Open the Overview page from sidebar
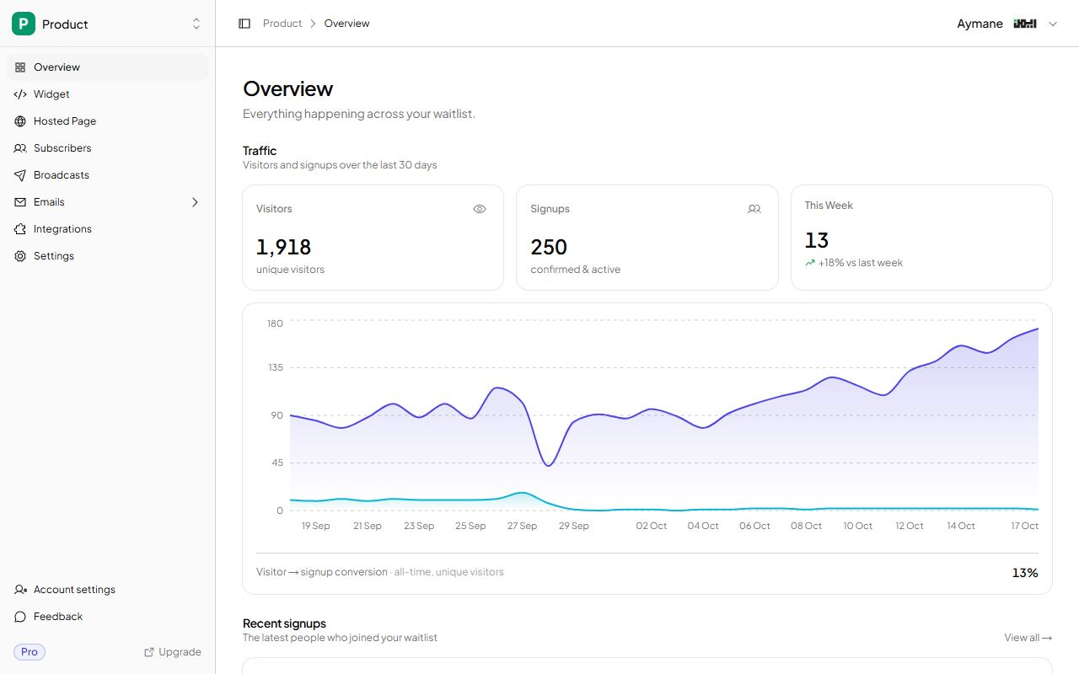This screenshot has width=1079, height=674. (x=107, y=67)
